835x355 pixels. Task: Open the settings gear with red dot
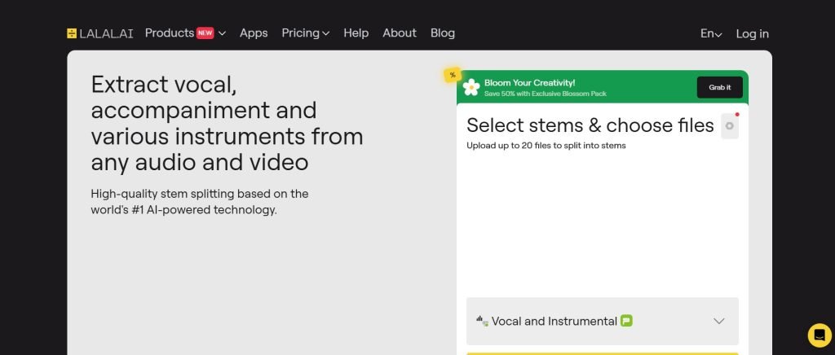coord(730,126)
